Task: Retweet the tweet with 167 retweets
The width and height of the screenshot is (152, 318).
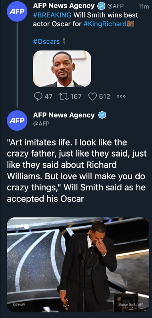Action: point(62,97)
